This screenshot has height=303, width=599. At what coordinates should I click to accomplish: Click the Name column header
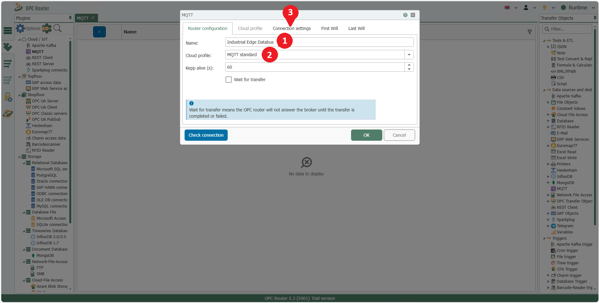130,32
